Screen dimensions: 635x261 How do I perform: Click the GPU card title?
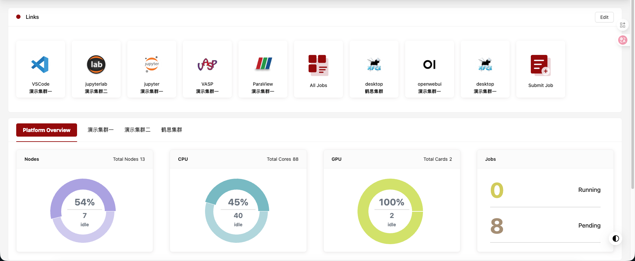(336, 159)
